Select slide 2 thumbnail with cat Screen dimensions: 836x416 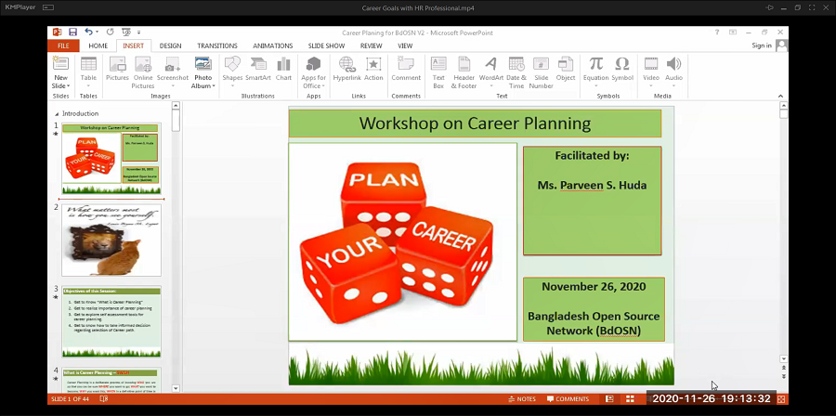tap(111, 240)
